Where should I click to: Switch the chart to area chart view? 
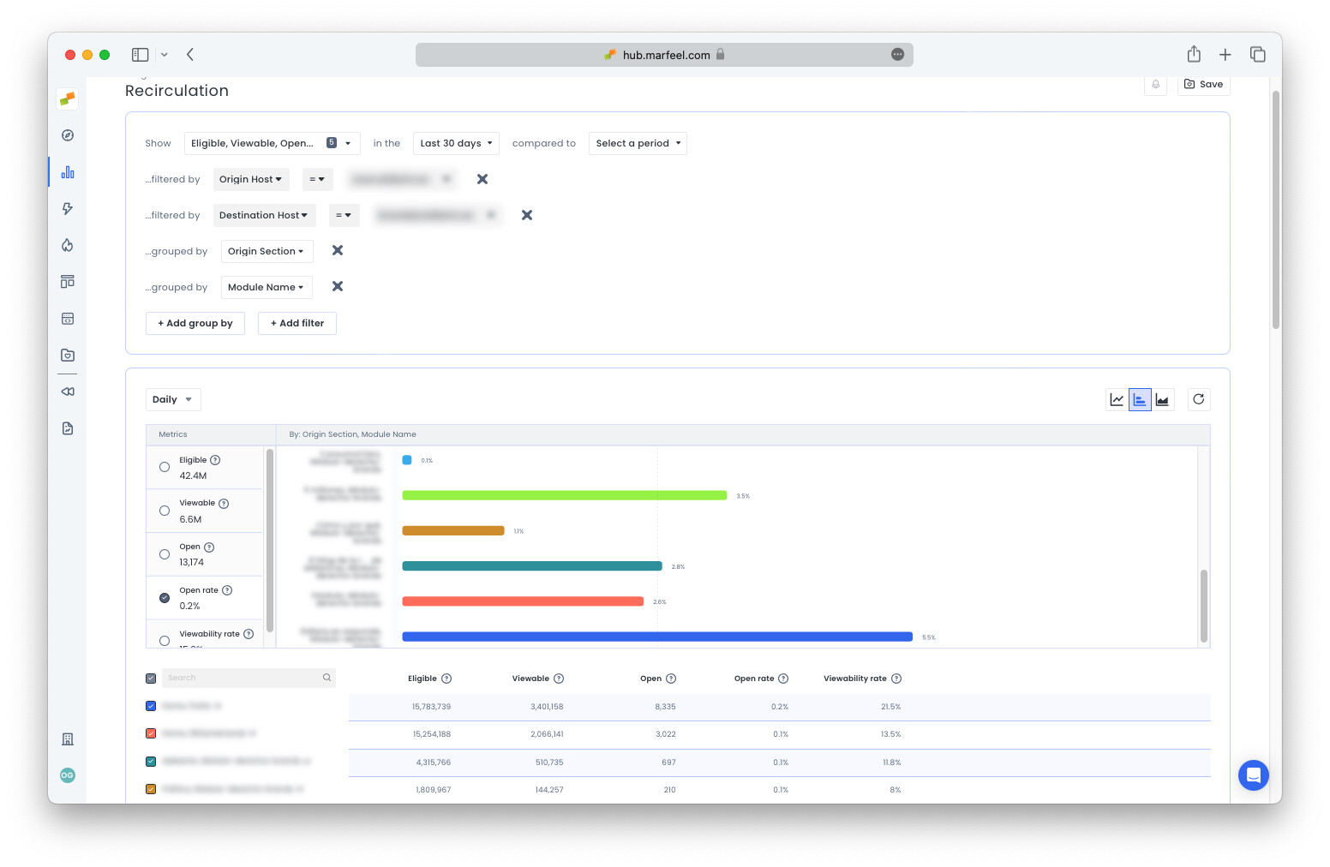point(1163,399)
